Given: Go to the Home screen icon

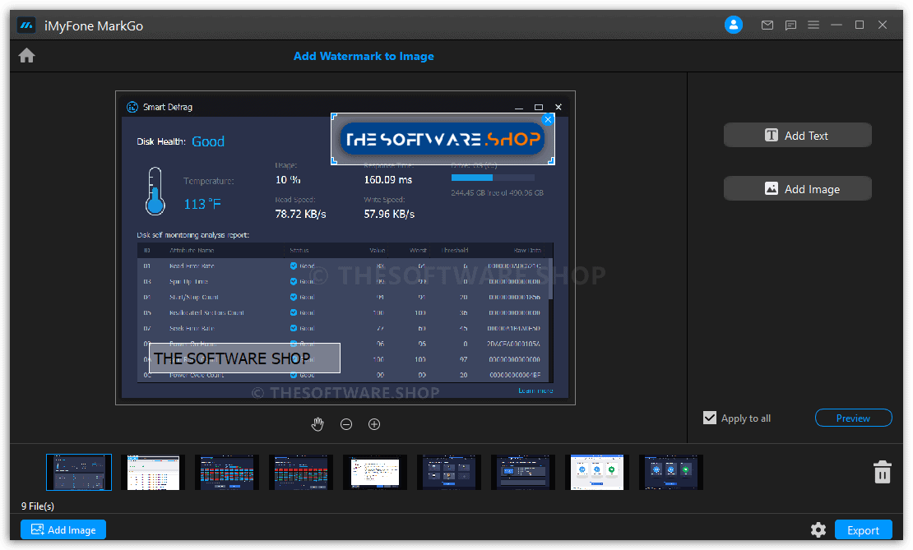Looking at the screenshot, I should point(27,56).
